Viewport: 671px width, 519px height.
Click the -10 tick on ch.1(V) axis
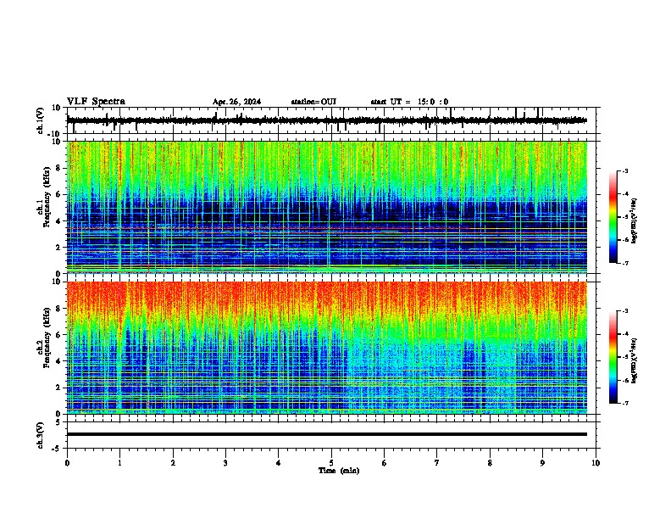click(54, 134)
